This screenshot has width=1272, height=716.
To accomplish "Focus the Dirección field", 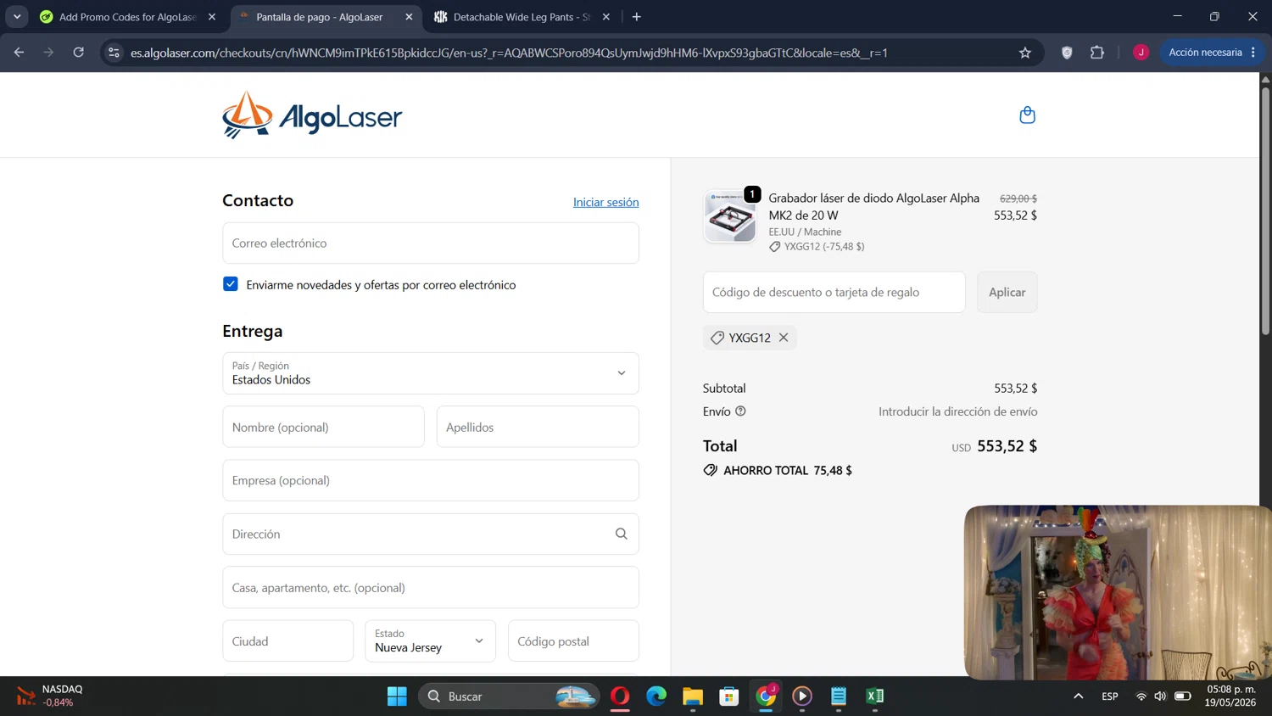I will [x=431, y=534].
